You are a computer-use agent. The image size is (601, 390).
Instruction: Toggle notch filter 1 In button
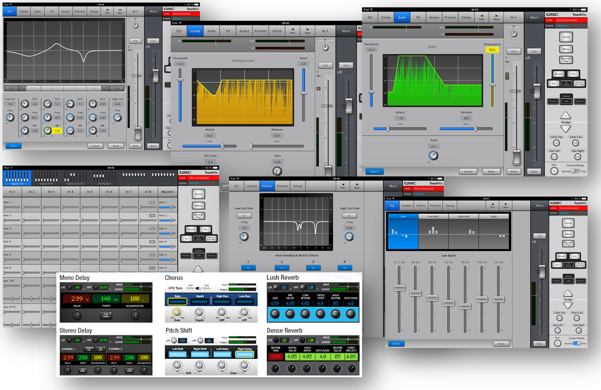(x=248, y=268)
